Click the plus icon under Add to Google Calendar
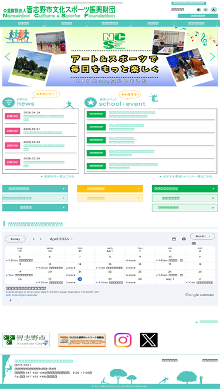Screen dimensions: 220x392 [10, 300]
